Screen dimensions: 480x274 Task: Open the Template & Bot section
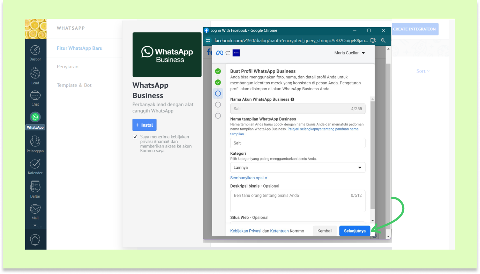(74, 85)
